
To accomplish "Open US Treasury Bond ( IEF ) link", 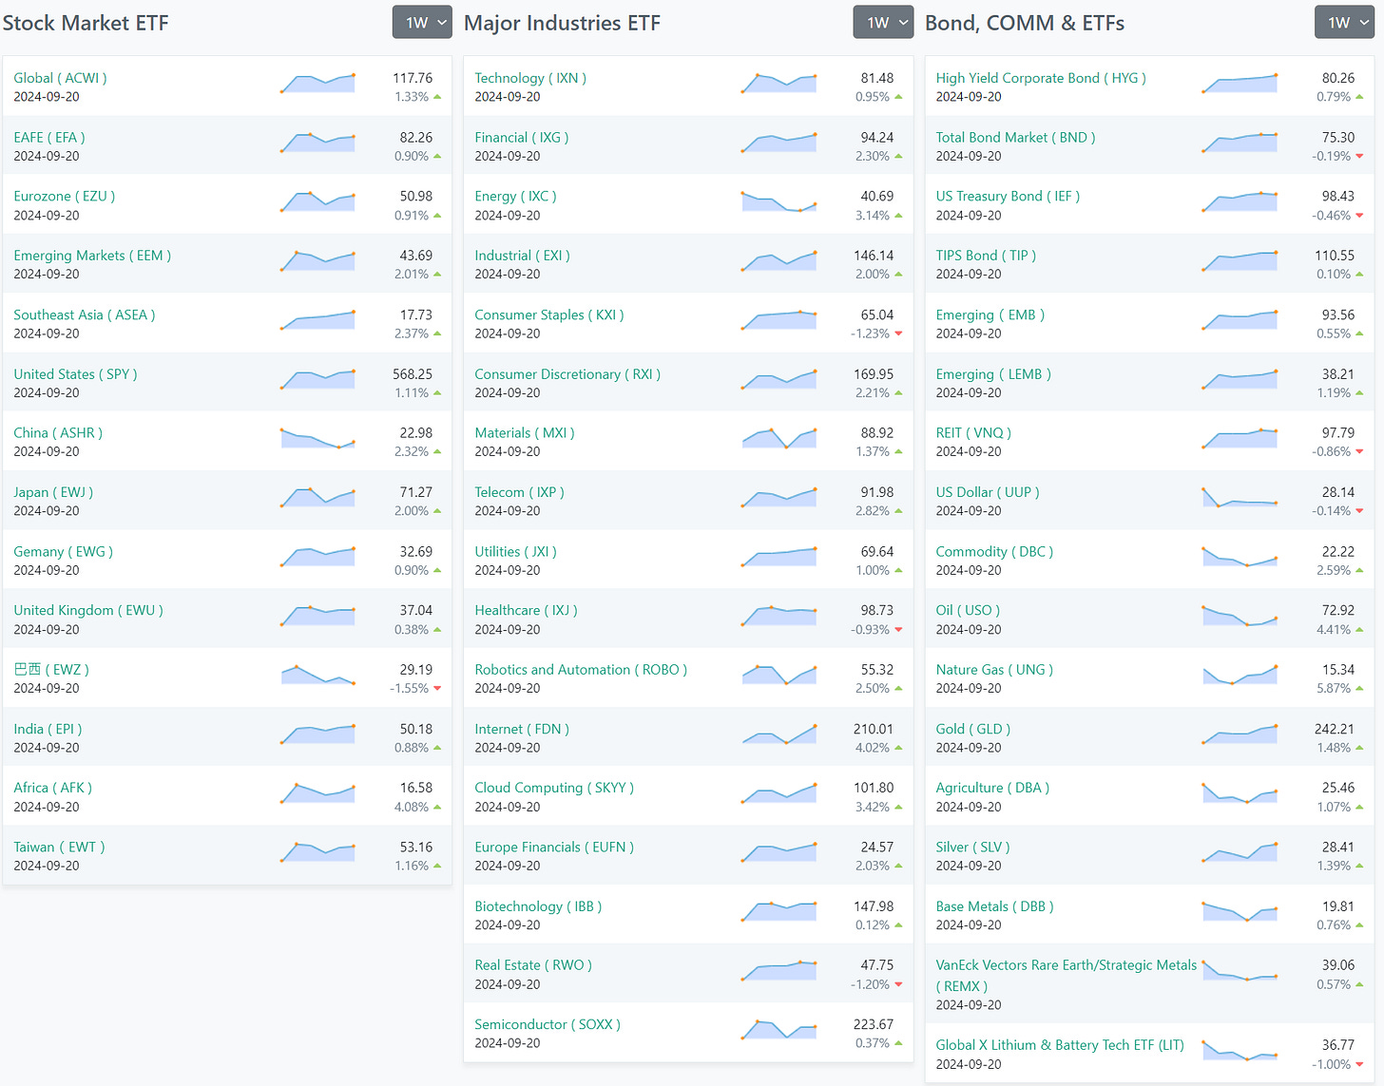I will (1008, 196).
